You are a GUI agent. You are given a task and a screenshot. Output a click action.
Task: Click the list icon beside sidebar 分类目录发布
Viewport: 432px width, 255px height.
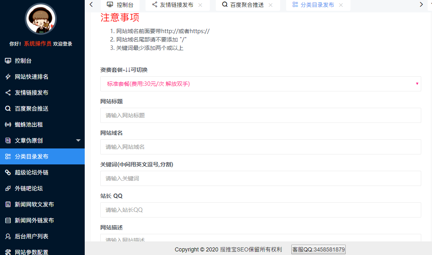8,156
